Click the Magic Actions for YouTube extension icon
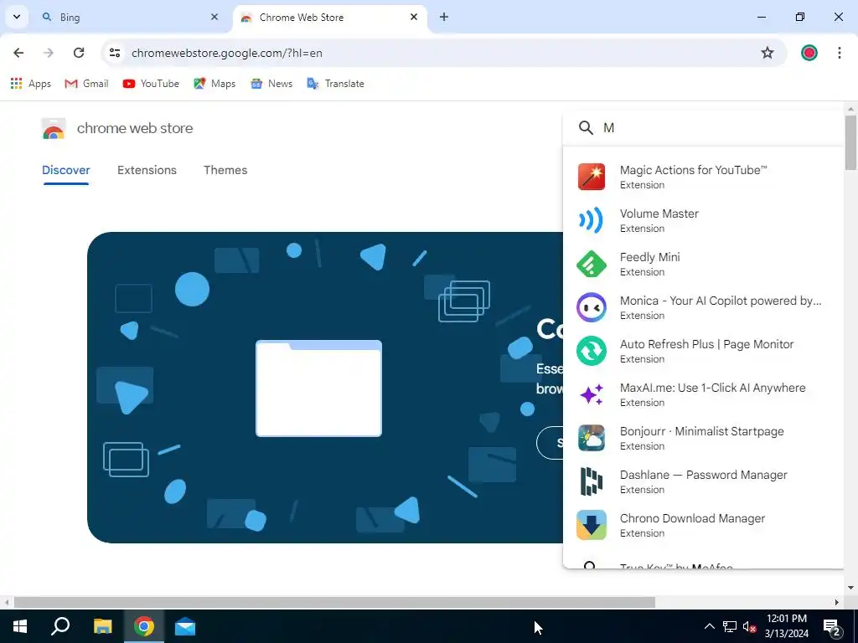 592,177
